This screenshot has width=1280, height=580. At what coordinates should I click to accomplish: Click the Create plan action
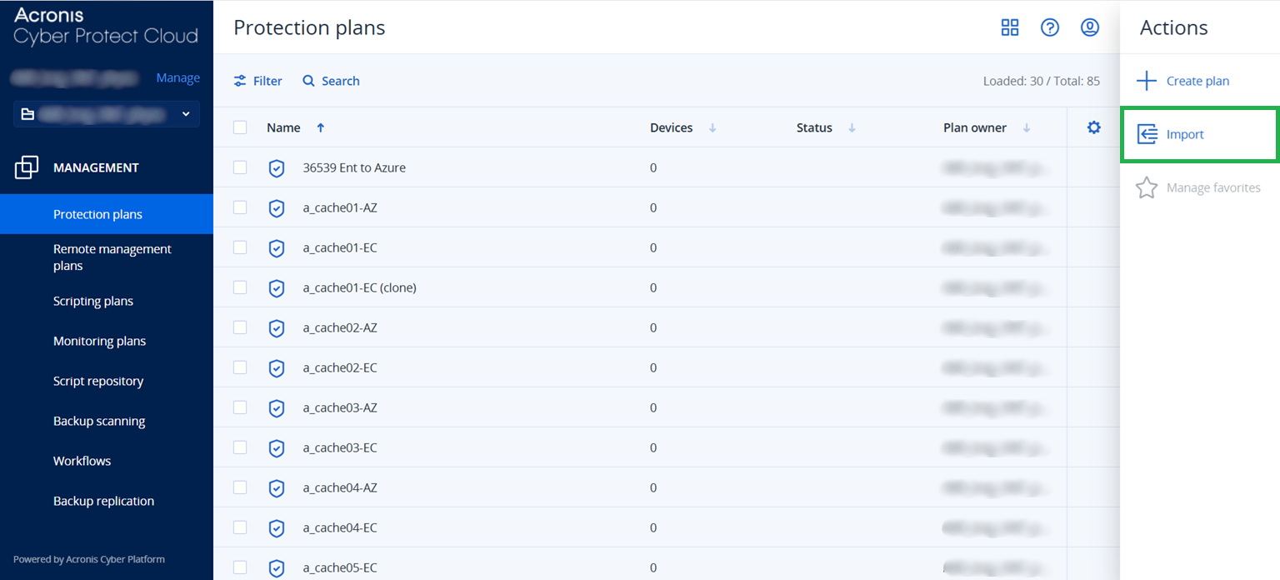[1197, 81]
